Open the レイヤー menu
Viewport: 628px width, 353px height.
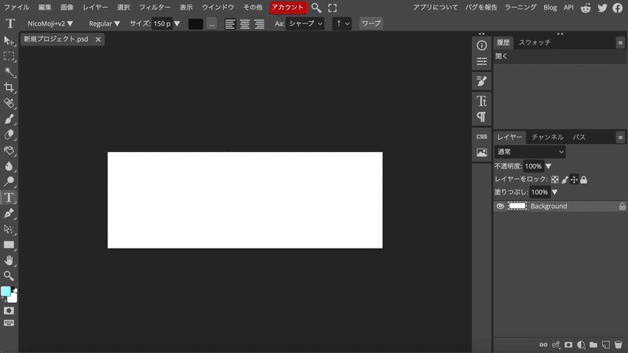pos(95,8)
